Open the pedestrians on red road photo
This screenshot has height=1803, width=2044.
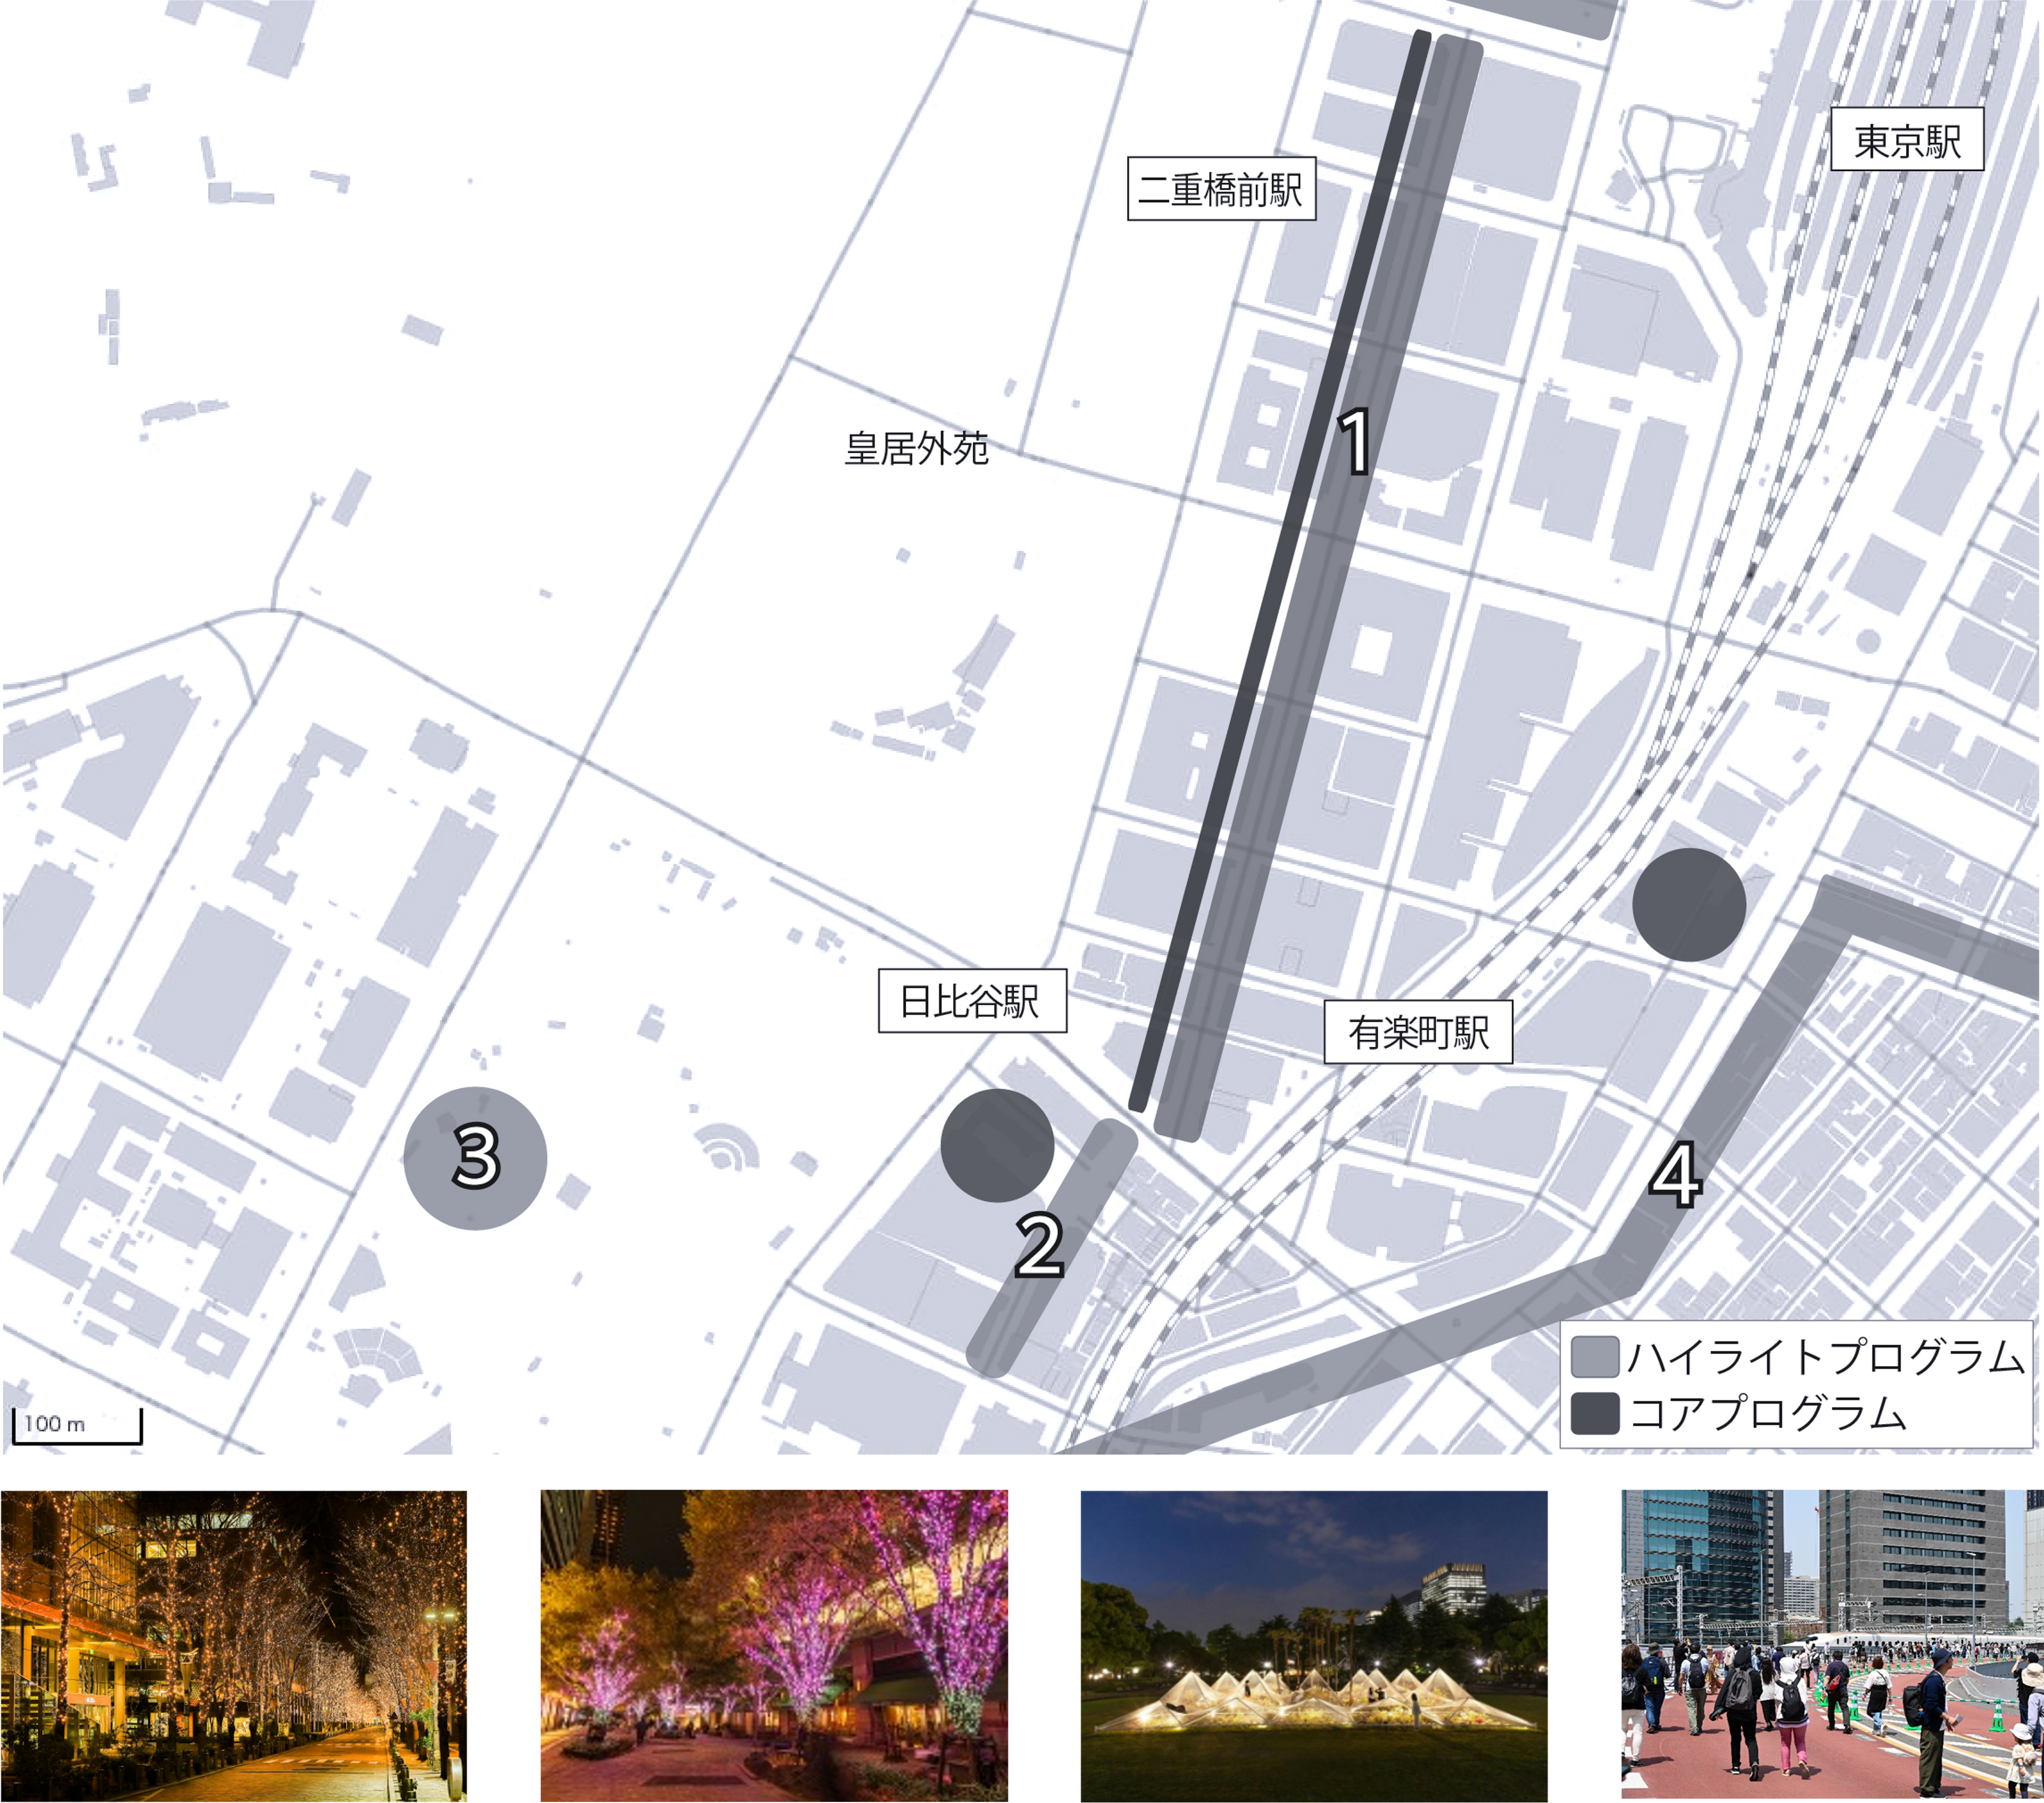click(1832, 1645)
